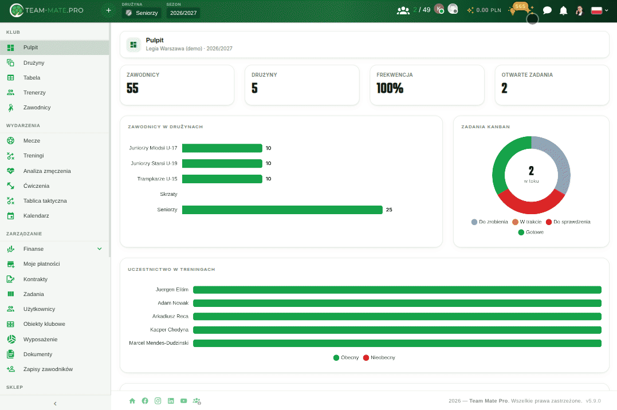Open the Facebook link in the footer
This screenshot has height=410, width=617.
(145, 401)
